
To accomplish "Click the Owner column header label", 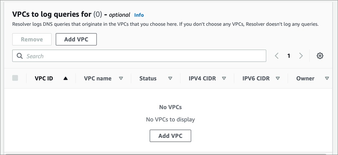I will pos(305,79).
